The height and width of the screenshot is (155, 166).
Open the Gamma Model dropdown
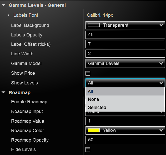[125, 63]
